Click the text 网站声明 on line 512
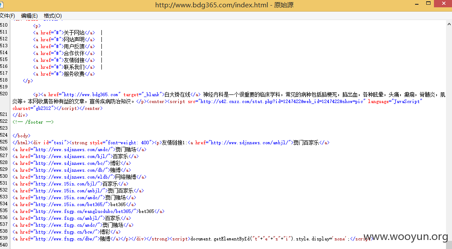452x249 pixels. click(x=74, y=40)
